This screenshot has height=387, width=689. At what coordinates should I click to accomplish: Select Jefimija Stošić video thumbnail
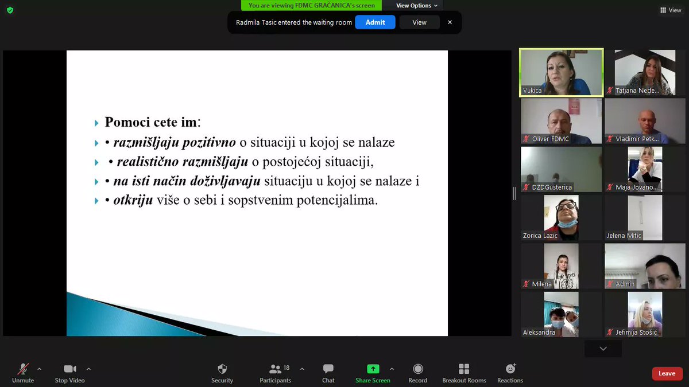coord(645,314)
